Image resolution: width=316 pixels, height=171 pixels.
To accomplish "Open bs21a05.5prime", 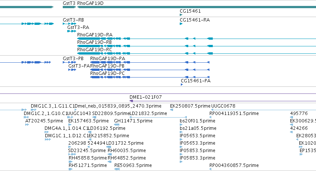I will pyautogui.click(x=198, y=128).
